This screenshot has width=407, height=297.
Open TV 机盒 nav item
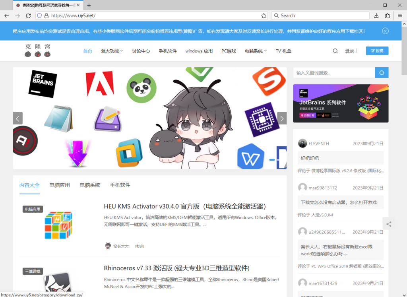283,51
